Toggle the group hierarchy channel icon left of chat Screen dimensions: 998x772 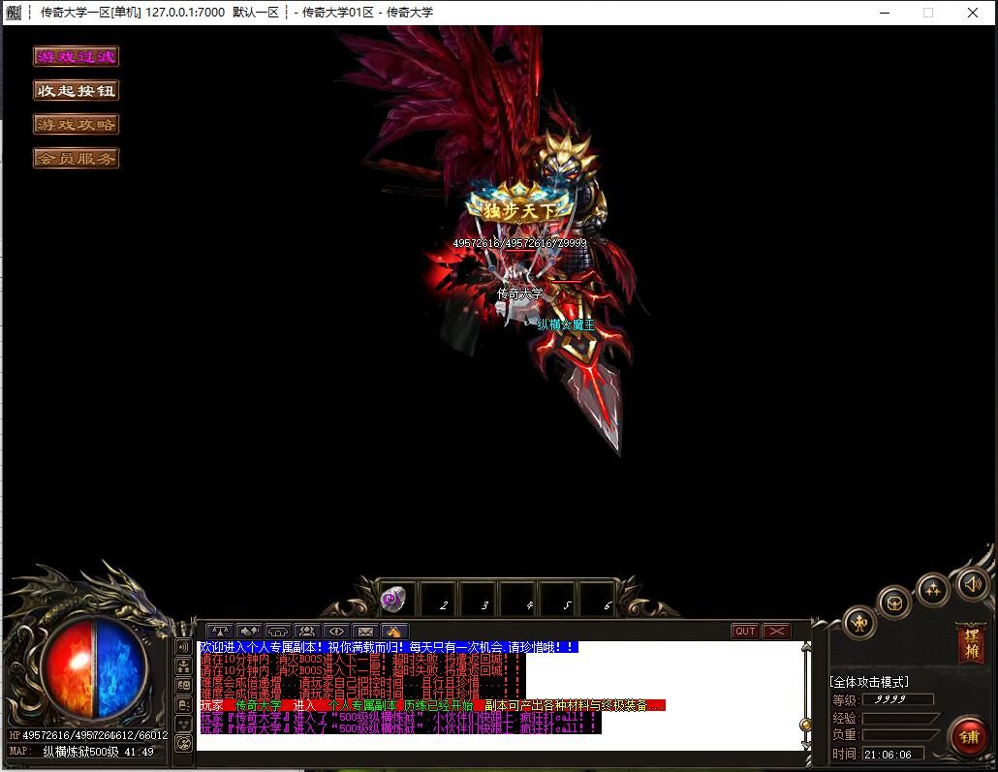pos(183,666)
